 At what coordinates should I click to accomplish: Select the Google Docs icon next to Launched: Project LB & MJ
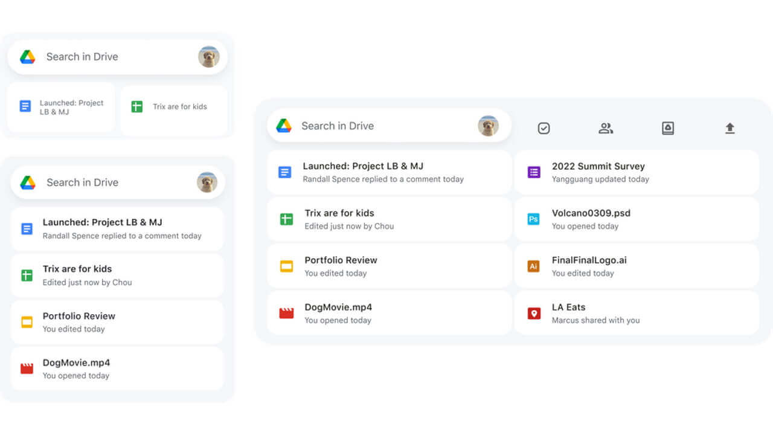284,172
